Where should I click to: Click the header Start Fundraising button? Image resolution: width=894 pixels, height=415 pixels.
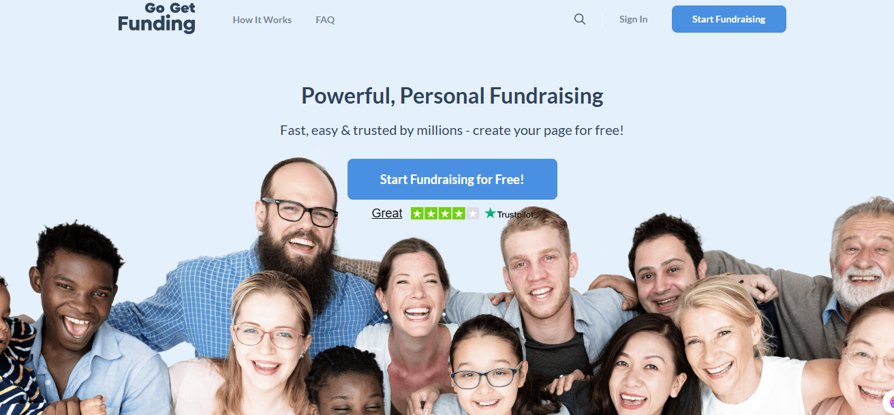728,19
